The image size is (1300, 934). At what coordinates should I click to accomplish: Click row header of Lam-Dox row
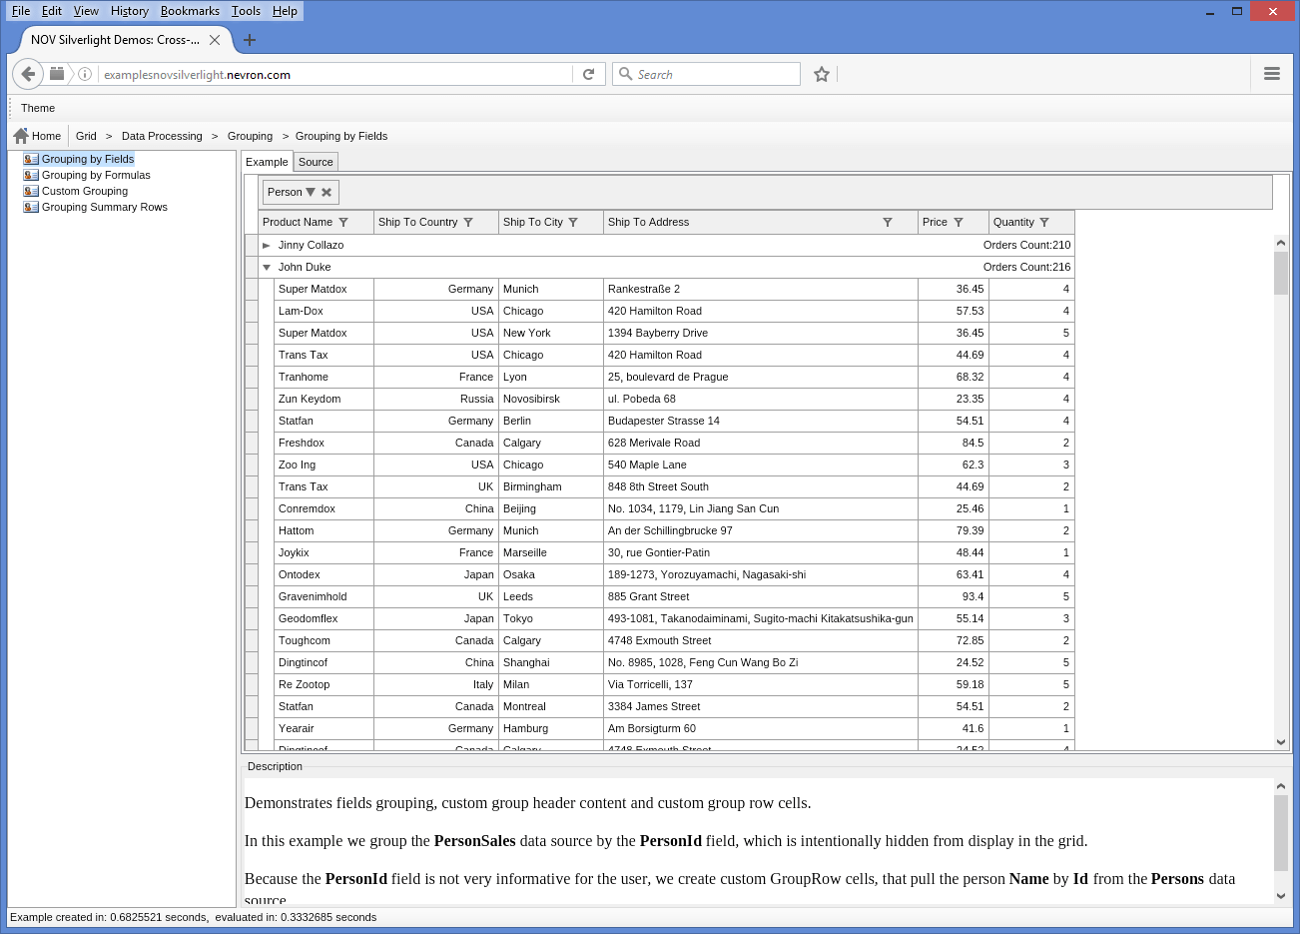point(252,311)
